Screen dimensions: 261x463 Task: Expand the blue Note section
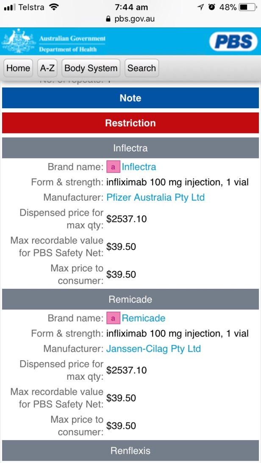point(130,98)
